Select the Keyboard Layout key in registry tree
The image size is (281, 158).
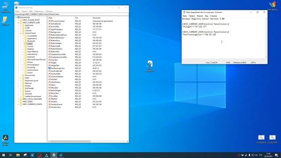click(32, 81)
